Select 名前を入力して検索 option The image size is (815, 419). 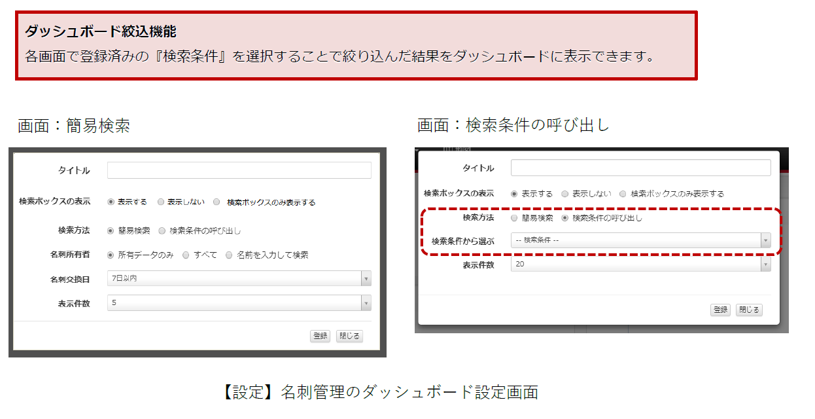[x=229, y=255]
